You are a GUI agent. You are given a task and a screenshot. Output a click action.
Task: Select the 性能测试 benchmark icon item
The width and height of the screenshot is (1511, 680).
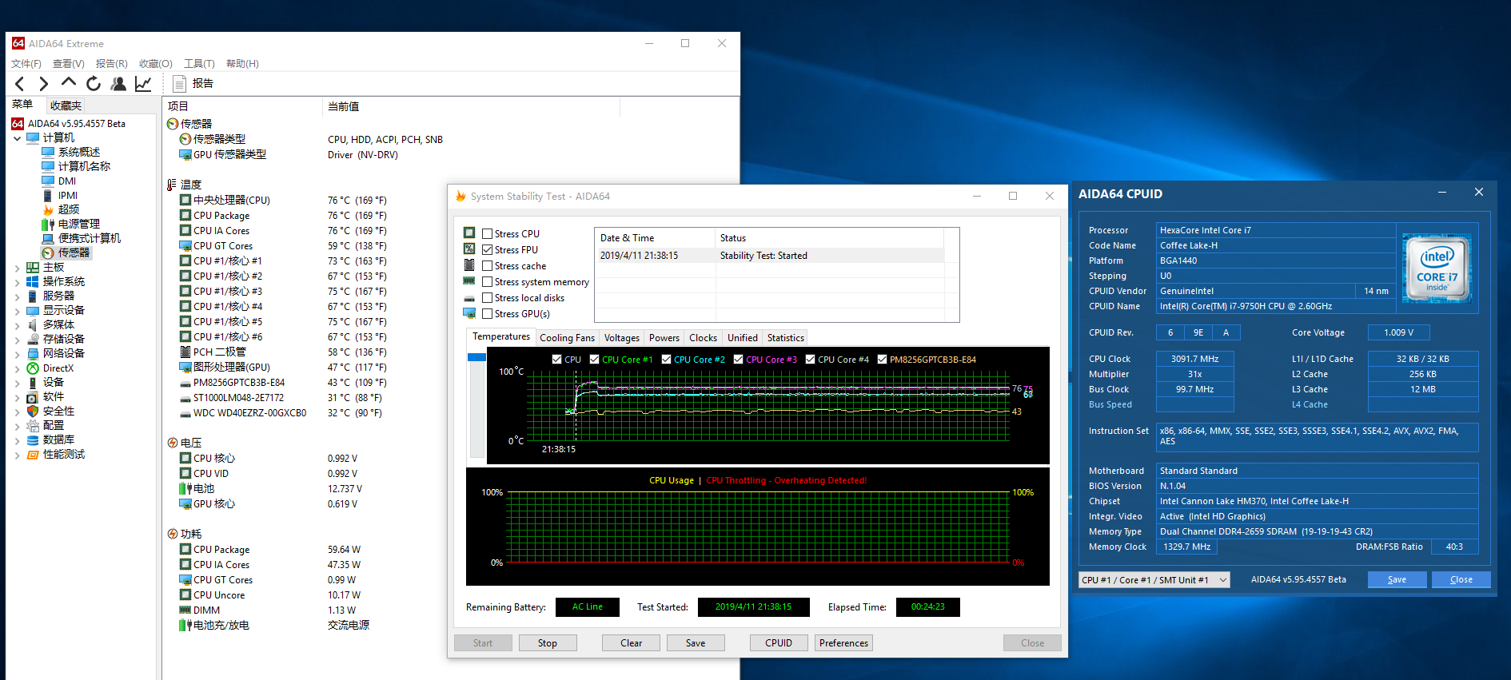coord(33,455)
